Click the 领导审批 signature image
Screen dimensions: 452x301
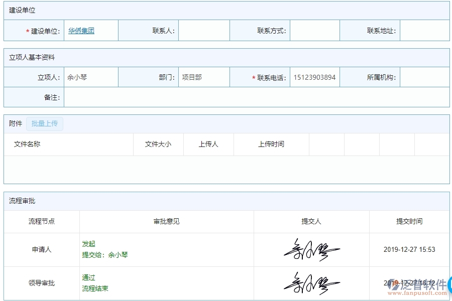pos(311,282)
